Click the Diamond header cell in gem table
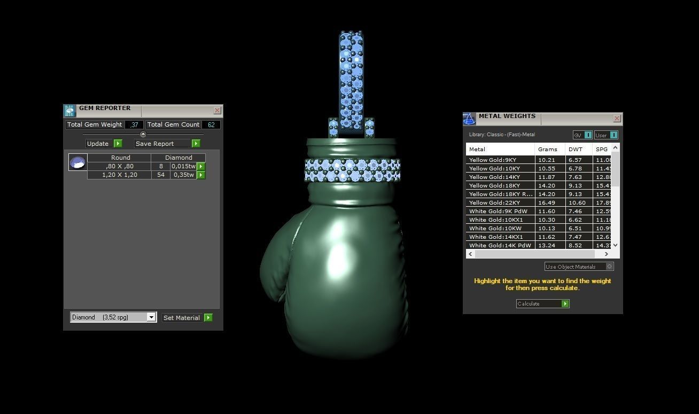699x414 pixels. pos(178,158)
